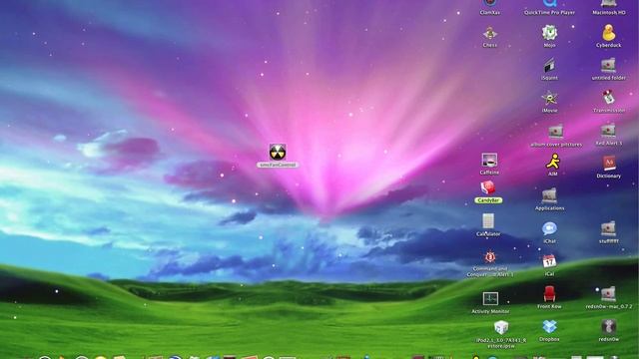639x359 pixels.
Task: Select the Mojo desktop icon
Action: 549,33
